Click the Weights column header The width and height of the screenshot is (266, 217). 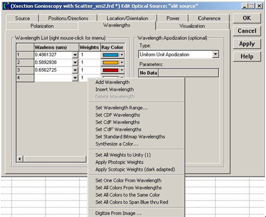89,47
